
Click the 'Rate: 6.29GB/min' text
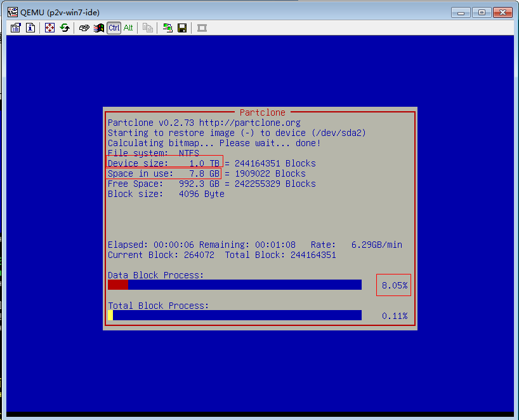click(357, 245)
